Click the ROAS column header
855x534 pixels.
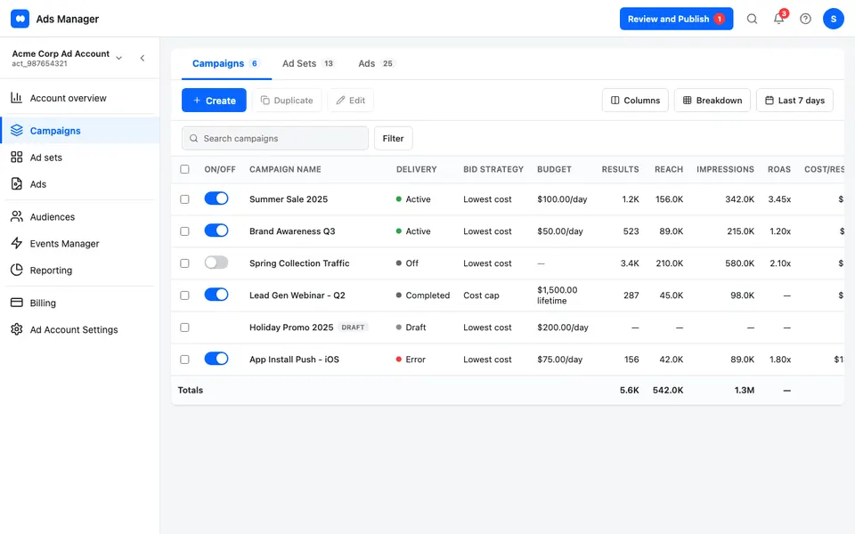coord(779,169)
